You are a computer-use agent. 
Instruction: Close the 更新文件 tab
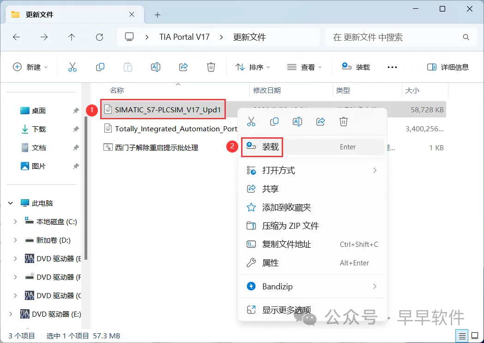coord(132,14)
